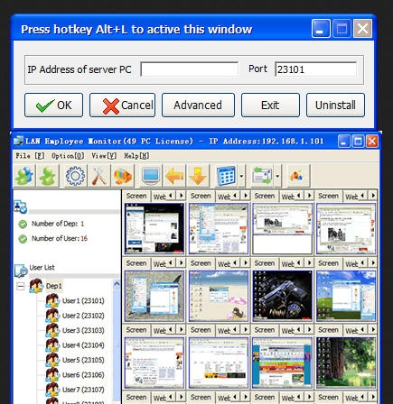Select User4 (23104) in the user list
The width and height of the screenshot is (393, 404).
(83, 345)
